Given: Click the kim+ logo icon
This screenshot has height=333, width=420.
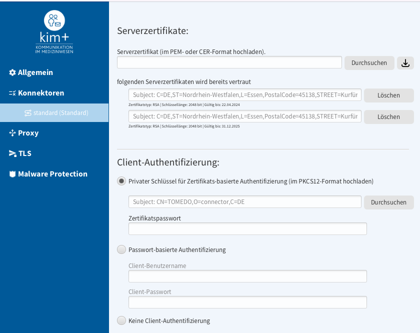Looking at the screenshot, I should click(x=54, y=20).
